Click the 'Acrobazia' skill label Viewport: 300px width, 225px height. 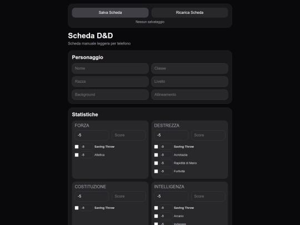coord(181,155)
